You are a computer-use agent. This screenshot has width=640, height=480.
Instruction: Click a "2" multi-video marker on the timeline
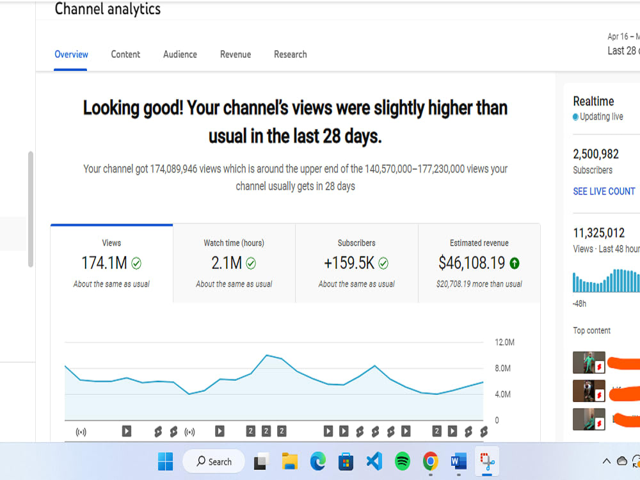tap(250, 431)
